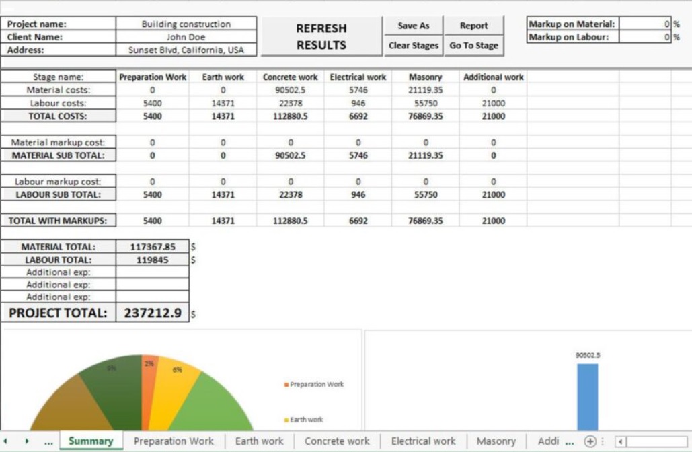Select the 'Concrete work' stage header cell
Screen dimensions: 692x452
(290, 77)
